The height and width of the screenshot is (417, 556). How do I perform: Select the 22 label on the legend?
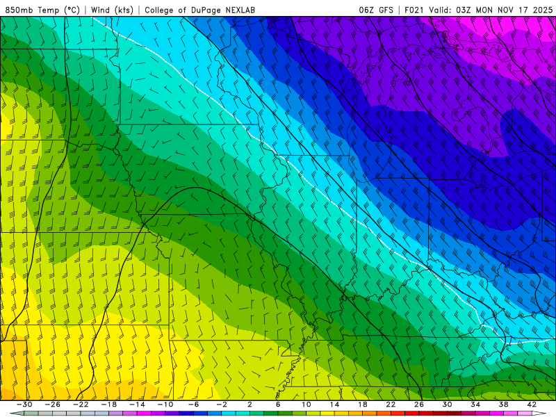(391, 404)
